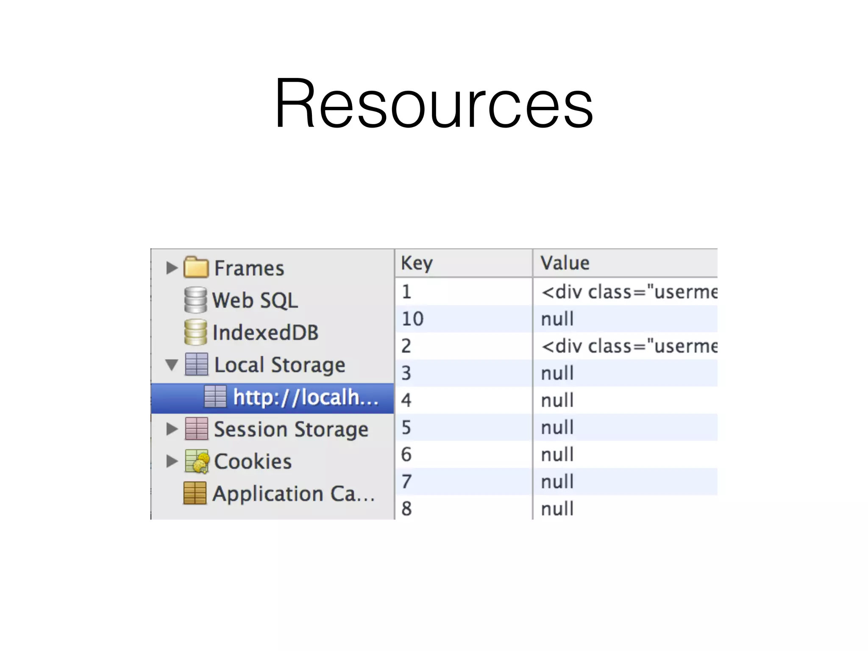Screen dimensions: 868x651
Task: Expand the Cookies tree node
Action: point(172,461)
